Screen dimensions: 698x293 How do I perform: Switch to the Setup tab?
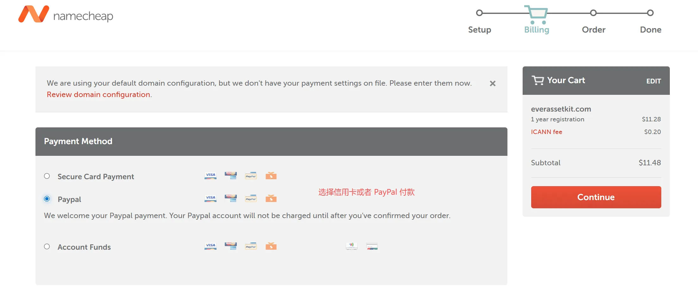(x=479, y=30)
